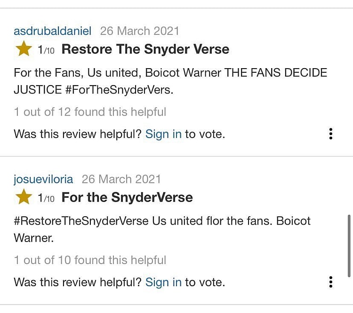Click Sign in under the For the SnyderVerse review
The image size is (353, 313).
click(163, 282)
